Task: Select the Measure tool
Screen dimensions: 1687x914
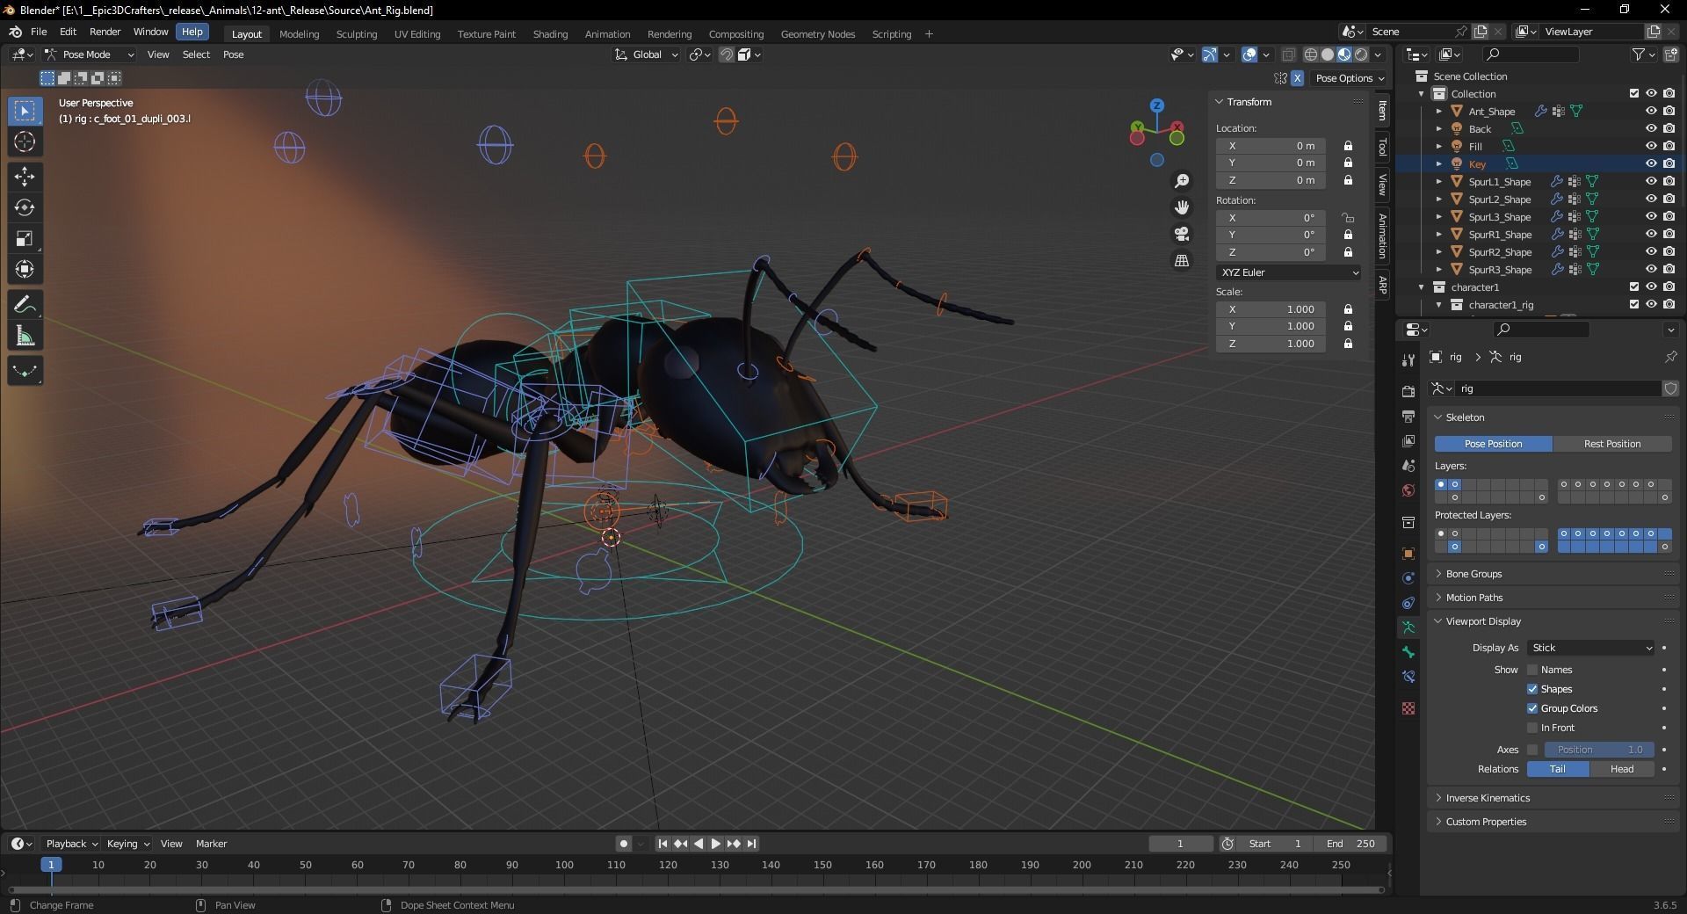Action: [25, 336]
